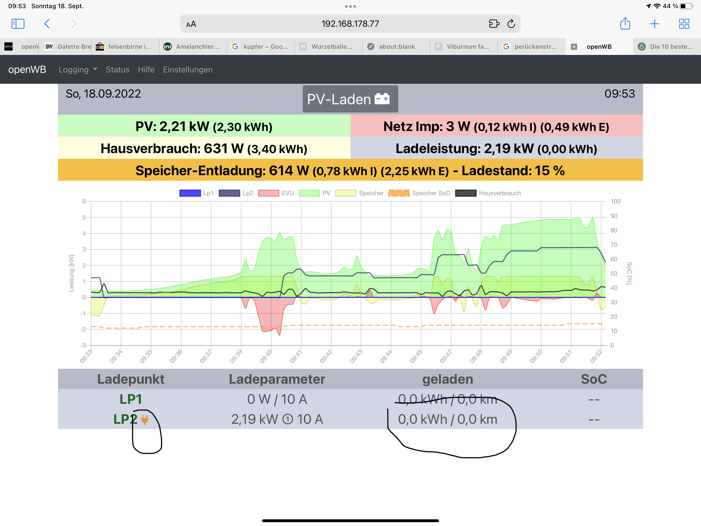This screenshot has width=701, height=526.
Task: Open a new tab with the plus icon
Action: pyautogui.click(x=654, y=24)
